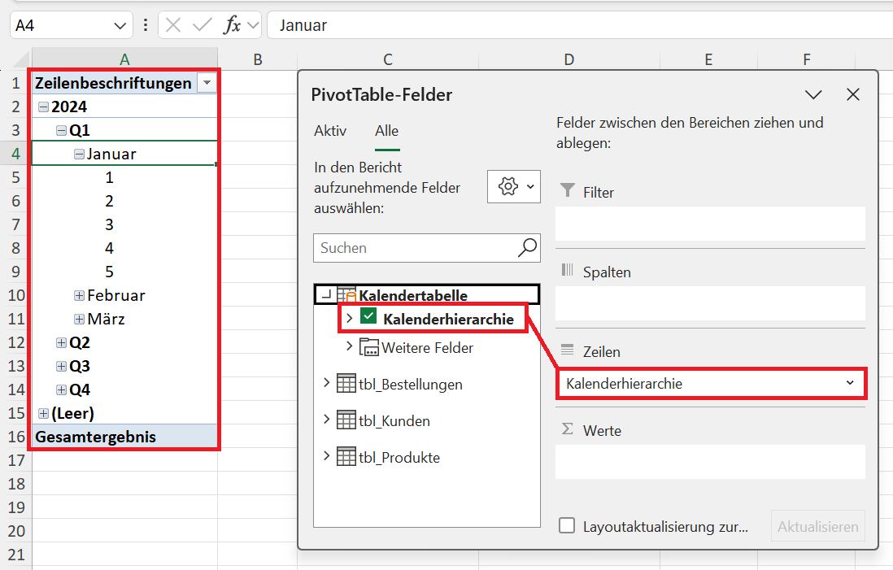Viewport: 893px width, 570px height.
Task: Select column B header
Action: click(x=258, y=59)
